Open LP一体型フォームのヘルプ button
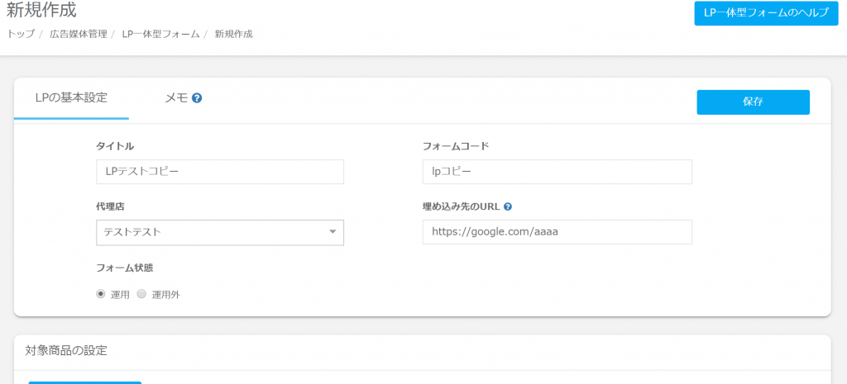 [766, 12]
